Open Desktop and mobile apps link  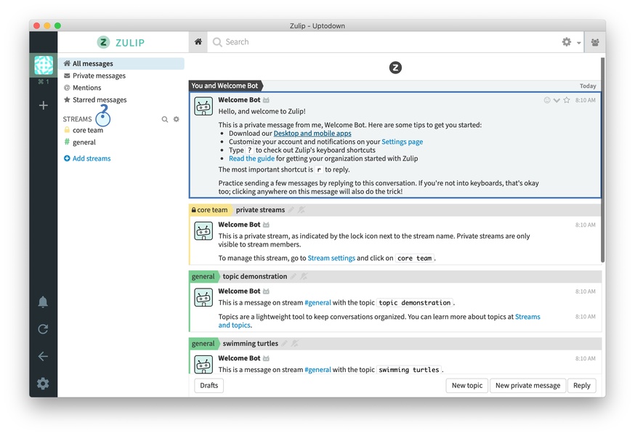pyautogui.click(x=312, y=133)
